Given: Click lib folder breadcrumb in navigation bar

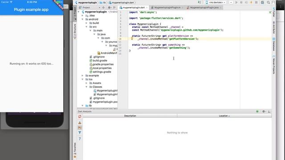Looking at the screenshot, I should 103,3.
